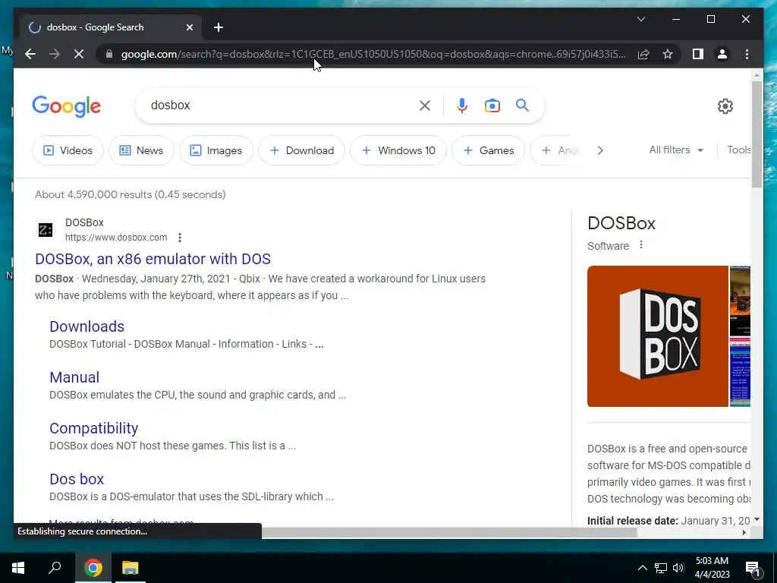Click the greyed forward navigation arrow
Image resolution: width=777 pixels, height=583 pixels.
click(55, 54)
